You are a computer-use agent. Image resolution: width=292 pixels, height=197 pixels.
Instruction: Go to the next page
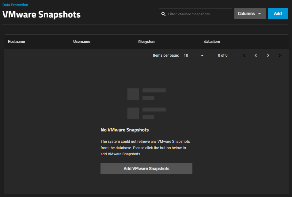(x=268, y=55)
